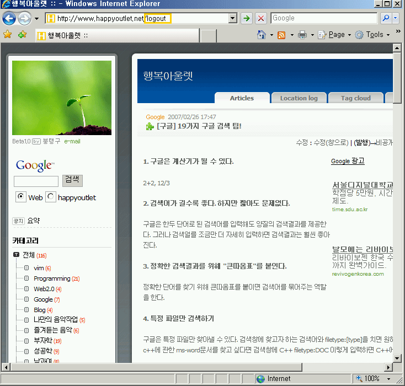This screenshot has height=386, width=405.
Task: Click the 수정(창으로) edit link
Action: point(331,142)
